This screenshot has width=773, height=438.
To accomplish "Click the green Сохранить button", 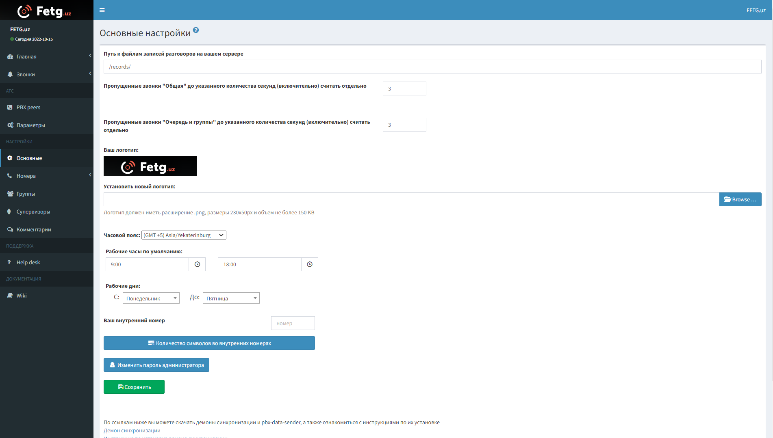I will [134, 387].
